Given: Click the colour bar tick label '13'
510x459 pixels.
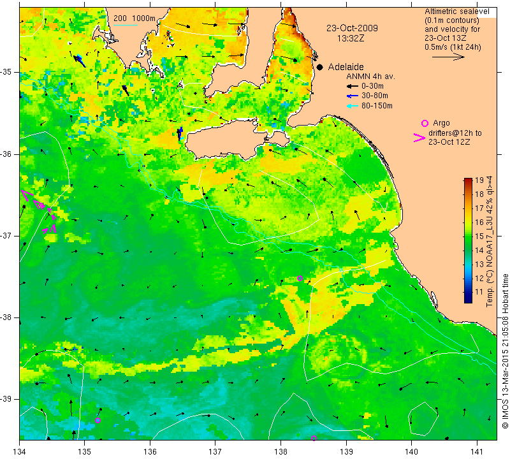Looking at the screenshot, I should (x=479, y=264).
